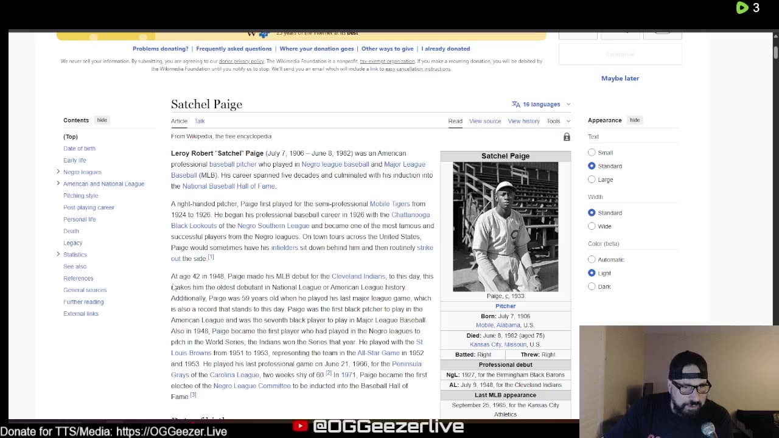This screenshot has height=438, width=779.
Task: Go to Early life section
Action: click(x=75, y=160)
